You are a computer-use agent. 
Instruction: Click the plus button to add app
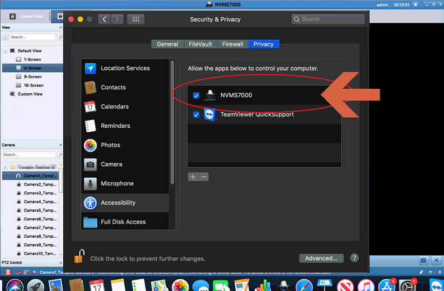(193, 177)
